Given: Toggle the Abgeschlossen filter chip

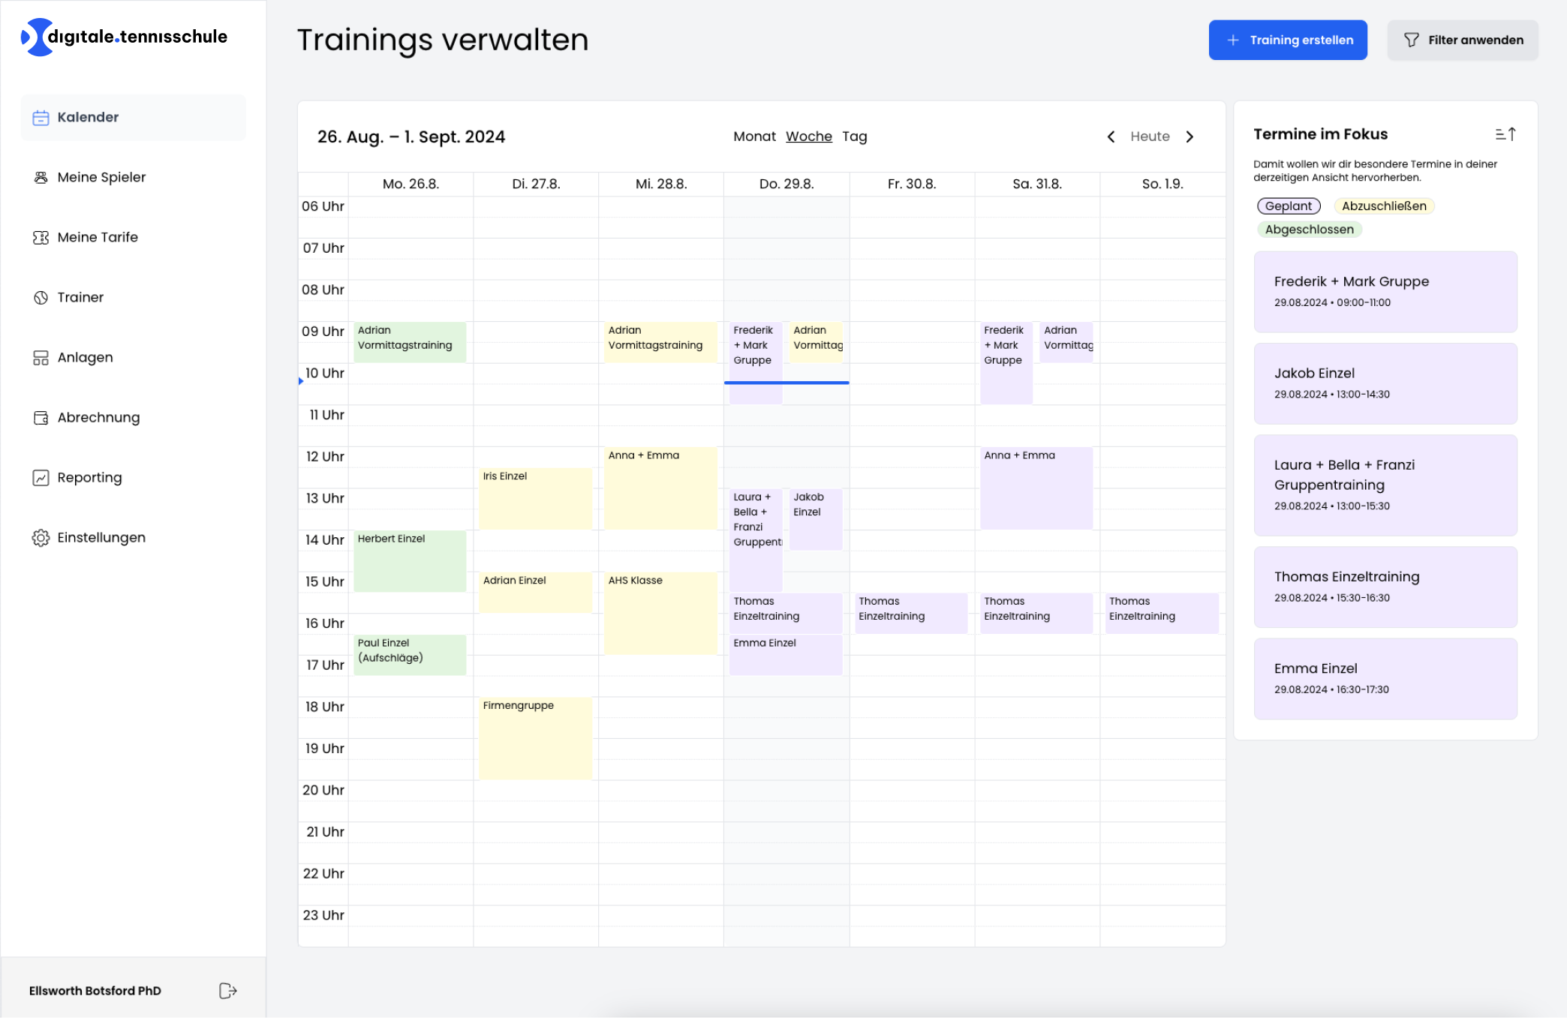Looking at the screenshot, I should click(x=1309, y=230).
